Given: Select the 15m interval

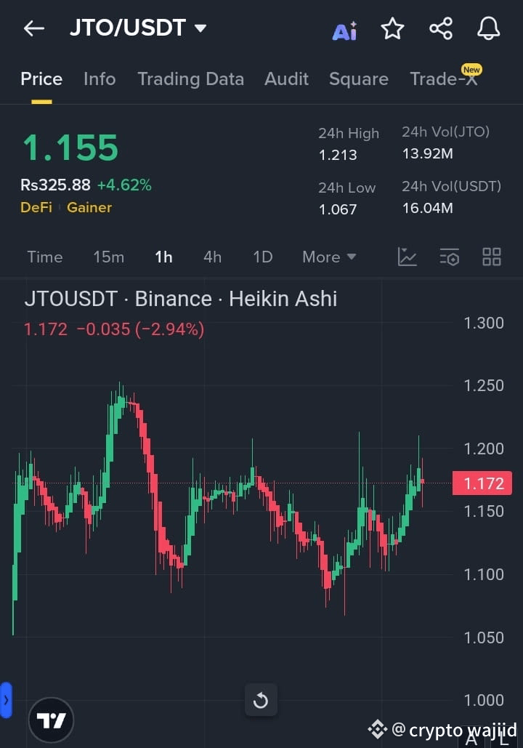Looking at the screenshot, I should [109, 257].
